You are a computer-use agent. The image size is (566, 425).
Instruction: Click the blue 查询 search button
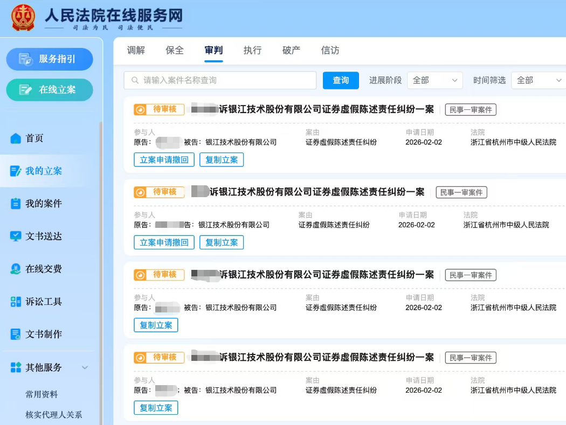341,80
